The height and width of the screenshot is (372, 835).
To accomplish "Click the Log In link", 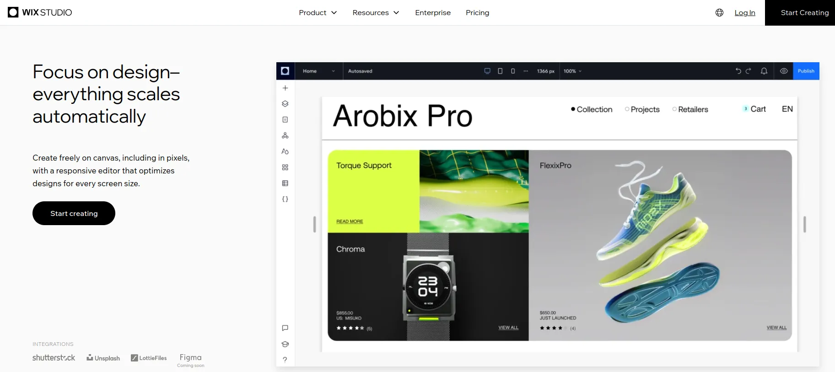I will [x=745, y=13].
